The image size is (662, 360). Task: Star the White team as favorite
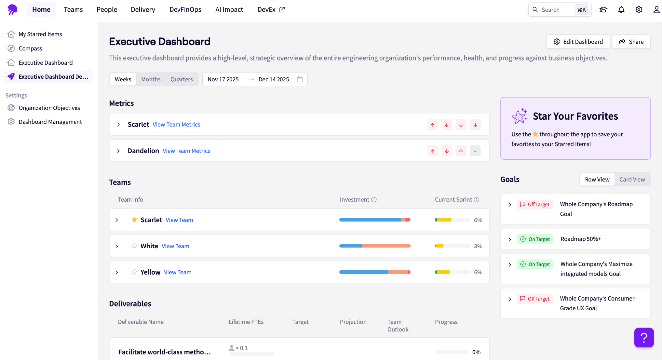(x=134, y=246)
